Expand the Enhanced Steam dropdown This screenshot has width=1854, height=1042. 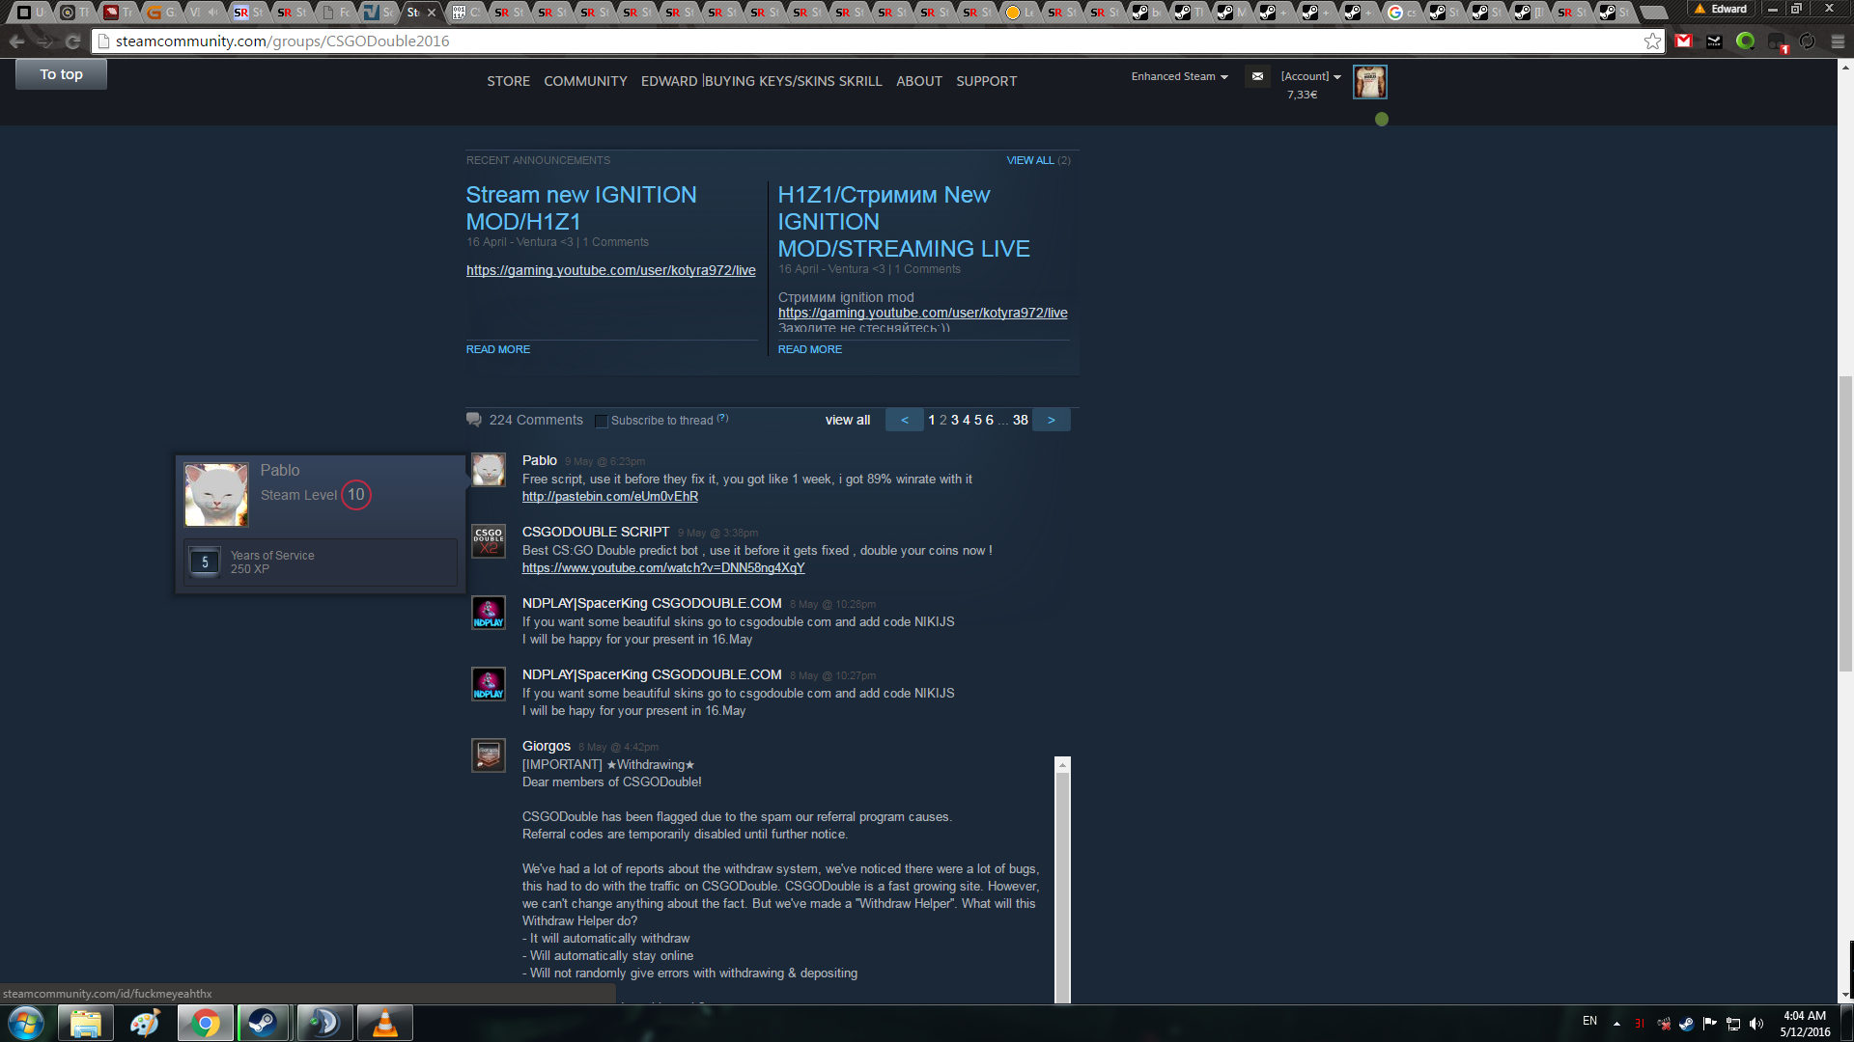tap(1179, 76)
